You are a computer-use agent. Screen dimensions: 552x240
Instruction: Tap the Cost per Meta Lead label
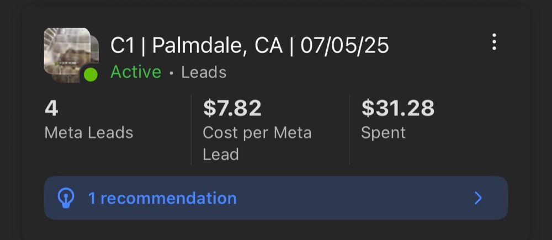point(257,143)
